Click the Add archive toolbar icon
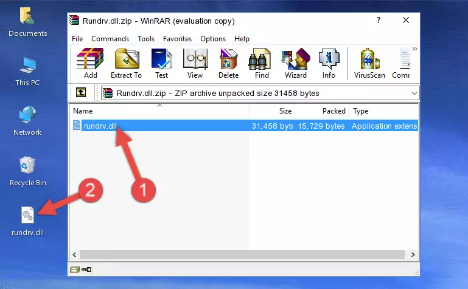 point(90,63)
